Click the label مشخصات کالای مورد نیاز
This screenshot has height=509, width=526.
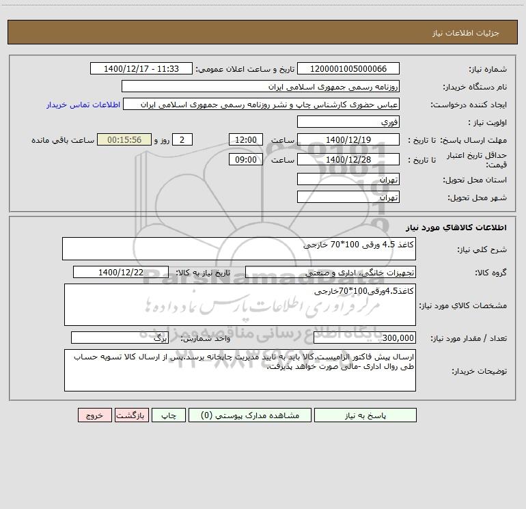click(x=463, y=305)
